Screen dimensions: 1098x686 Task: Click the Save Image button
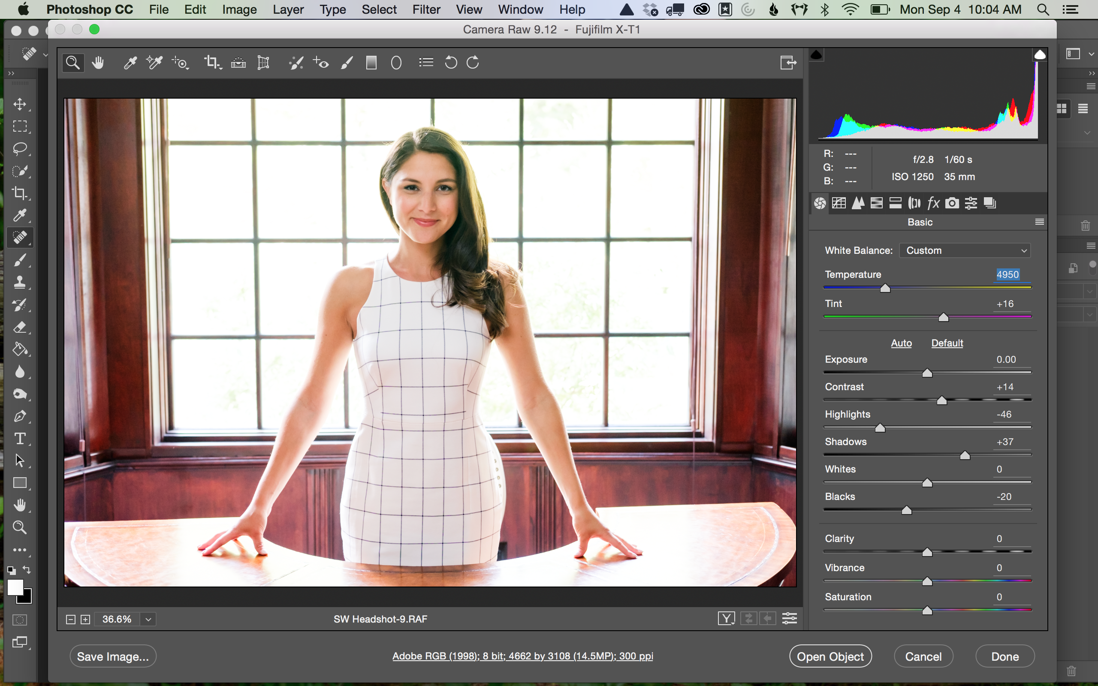click(x=113, y=656)
